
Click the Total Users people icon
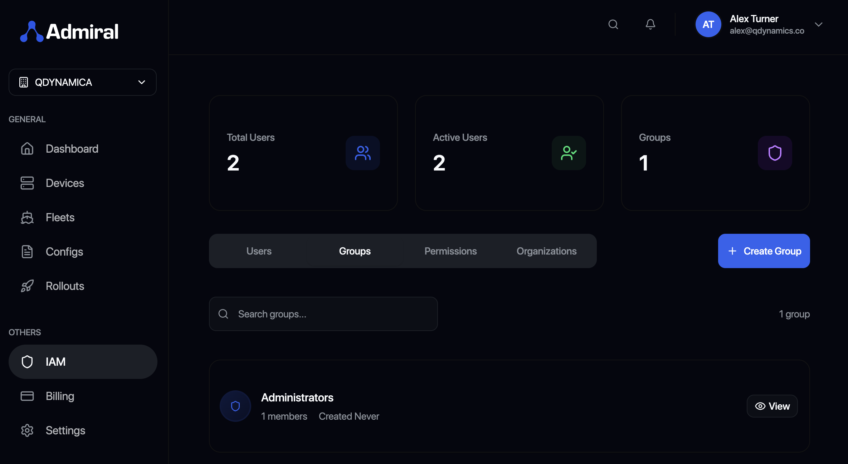click(x=362, y=153)
